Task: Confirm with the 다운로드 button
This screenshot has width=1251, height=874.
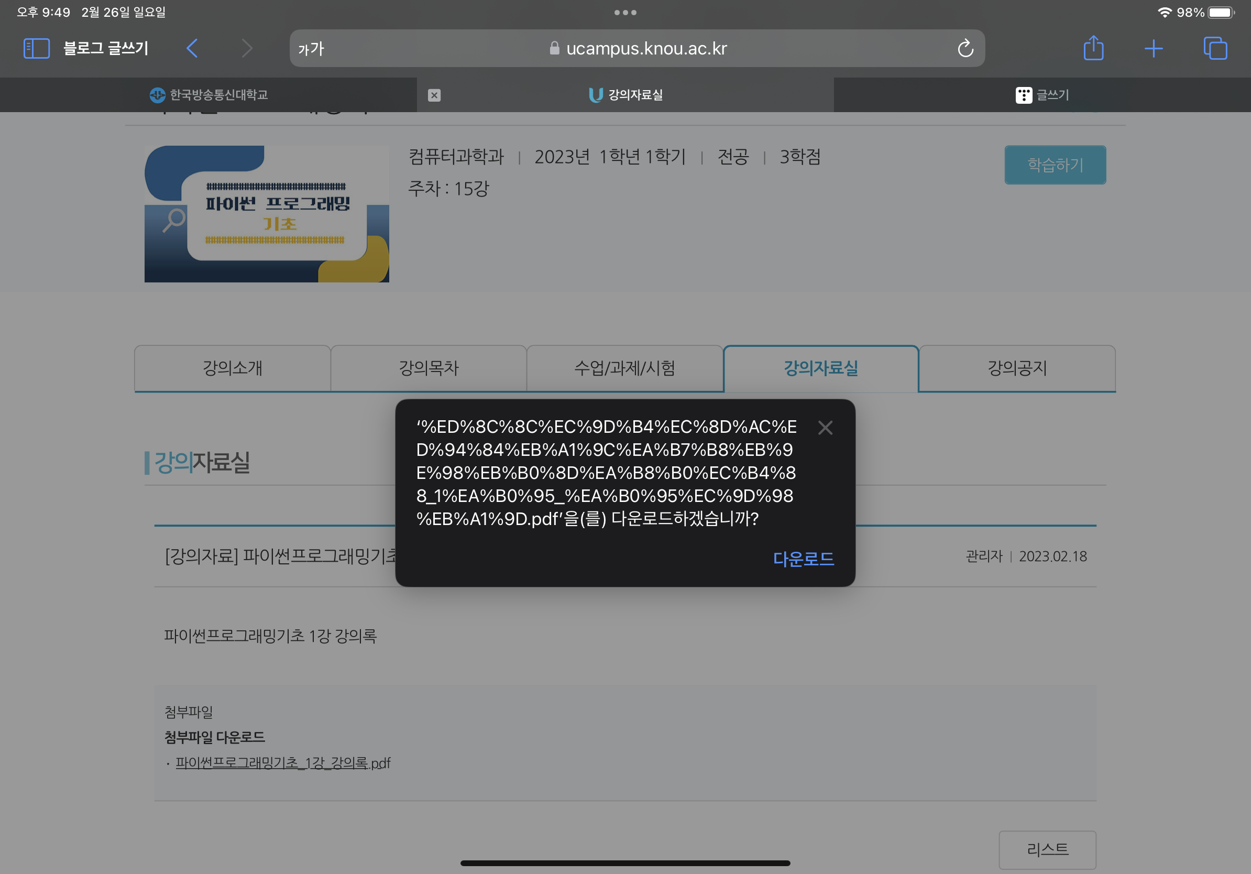Action: 803,559
